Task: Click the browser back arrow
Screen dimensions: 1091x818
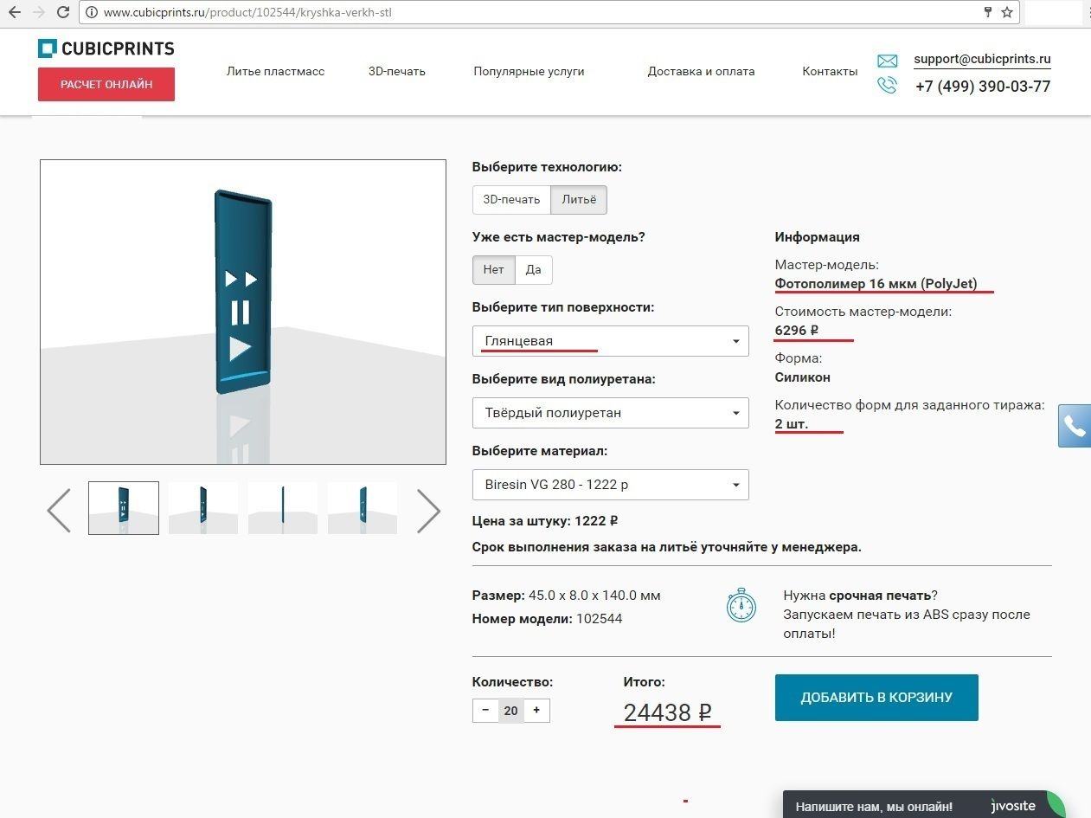Action: coord(14,12)
